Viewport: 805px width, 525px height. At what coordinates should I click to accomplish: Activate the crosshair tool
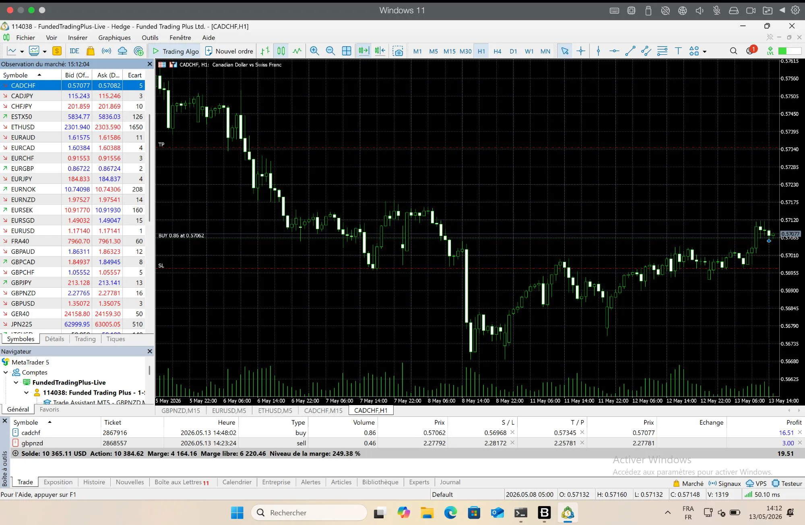click(581, 51)
